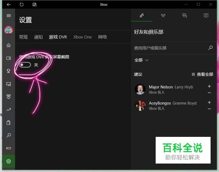Screen dimensions: 219x172
Task: Switch to the Xbox One tab
Action: pos(83,37)
